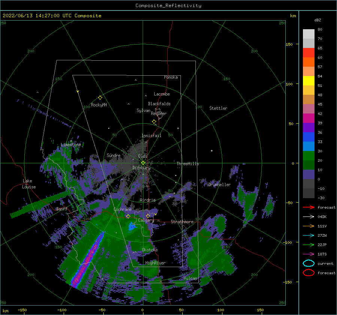Click the Lake Louise label

pos(29,184)
